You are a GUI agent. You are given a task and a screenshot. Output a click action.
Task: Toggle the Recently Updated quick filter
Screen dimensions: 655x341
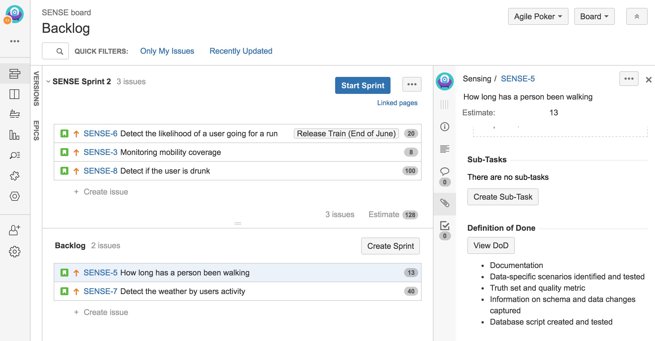click(241, 51)
